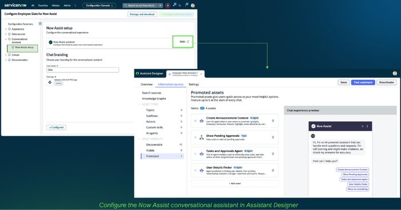401x210 pixels.
Task: Expand the Data sources tree node
Action: pyautogui.click(x=6, y=34)
